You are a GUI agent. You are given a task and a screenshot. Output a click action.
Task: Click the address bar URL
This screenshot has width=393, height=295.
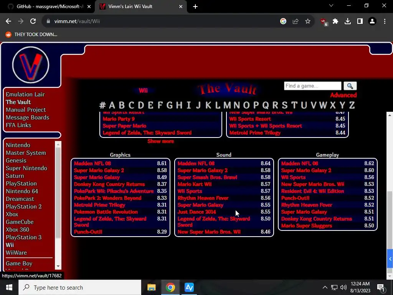pyautogui.click(x=77, y=22)
